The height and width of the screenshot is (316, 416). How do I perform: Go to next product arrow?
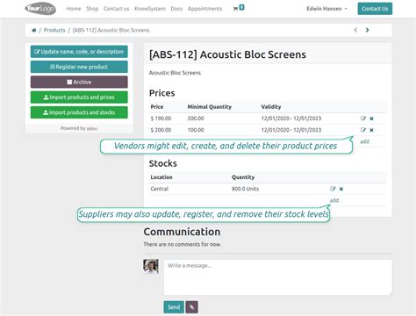(367, 30)
